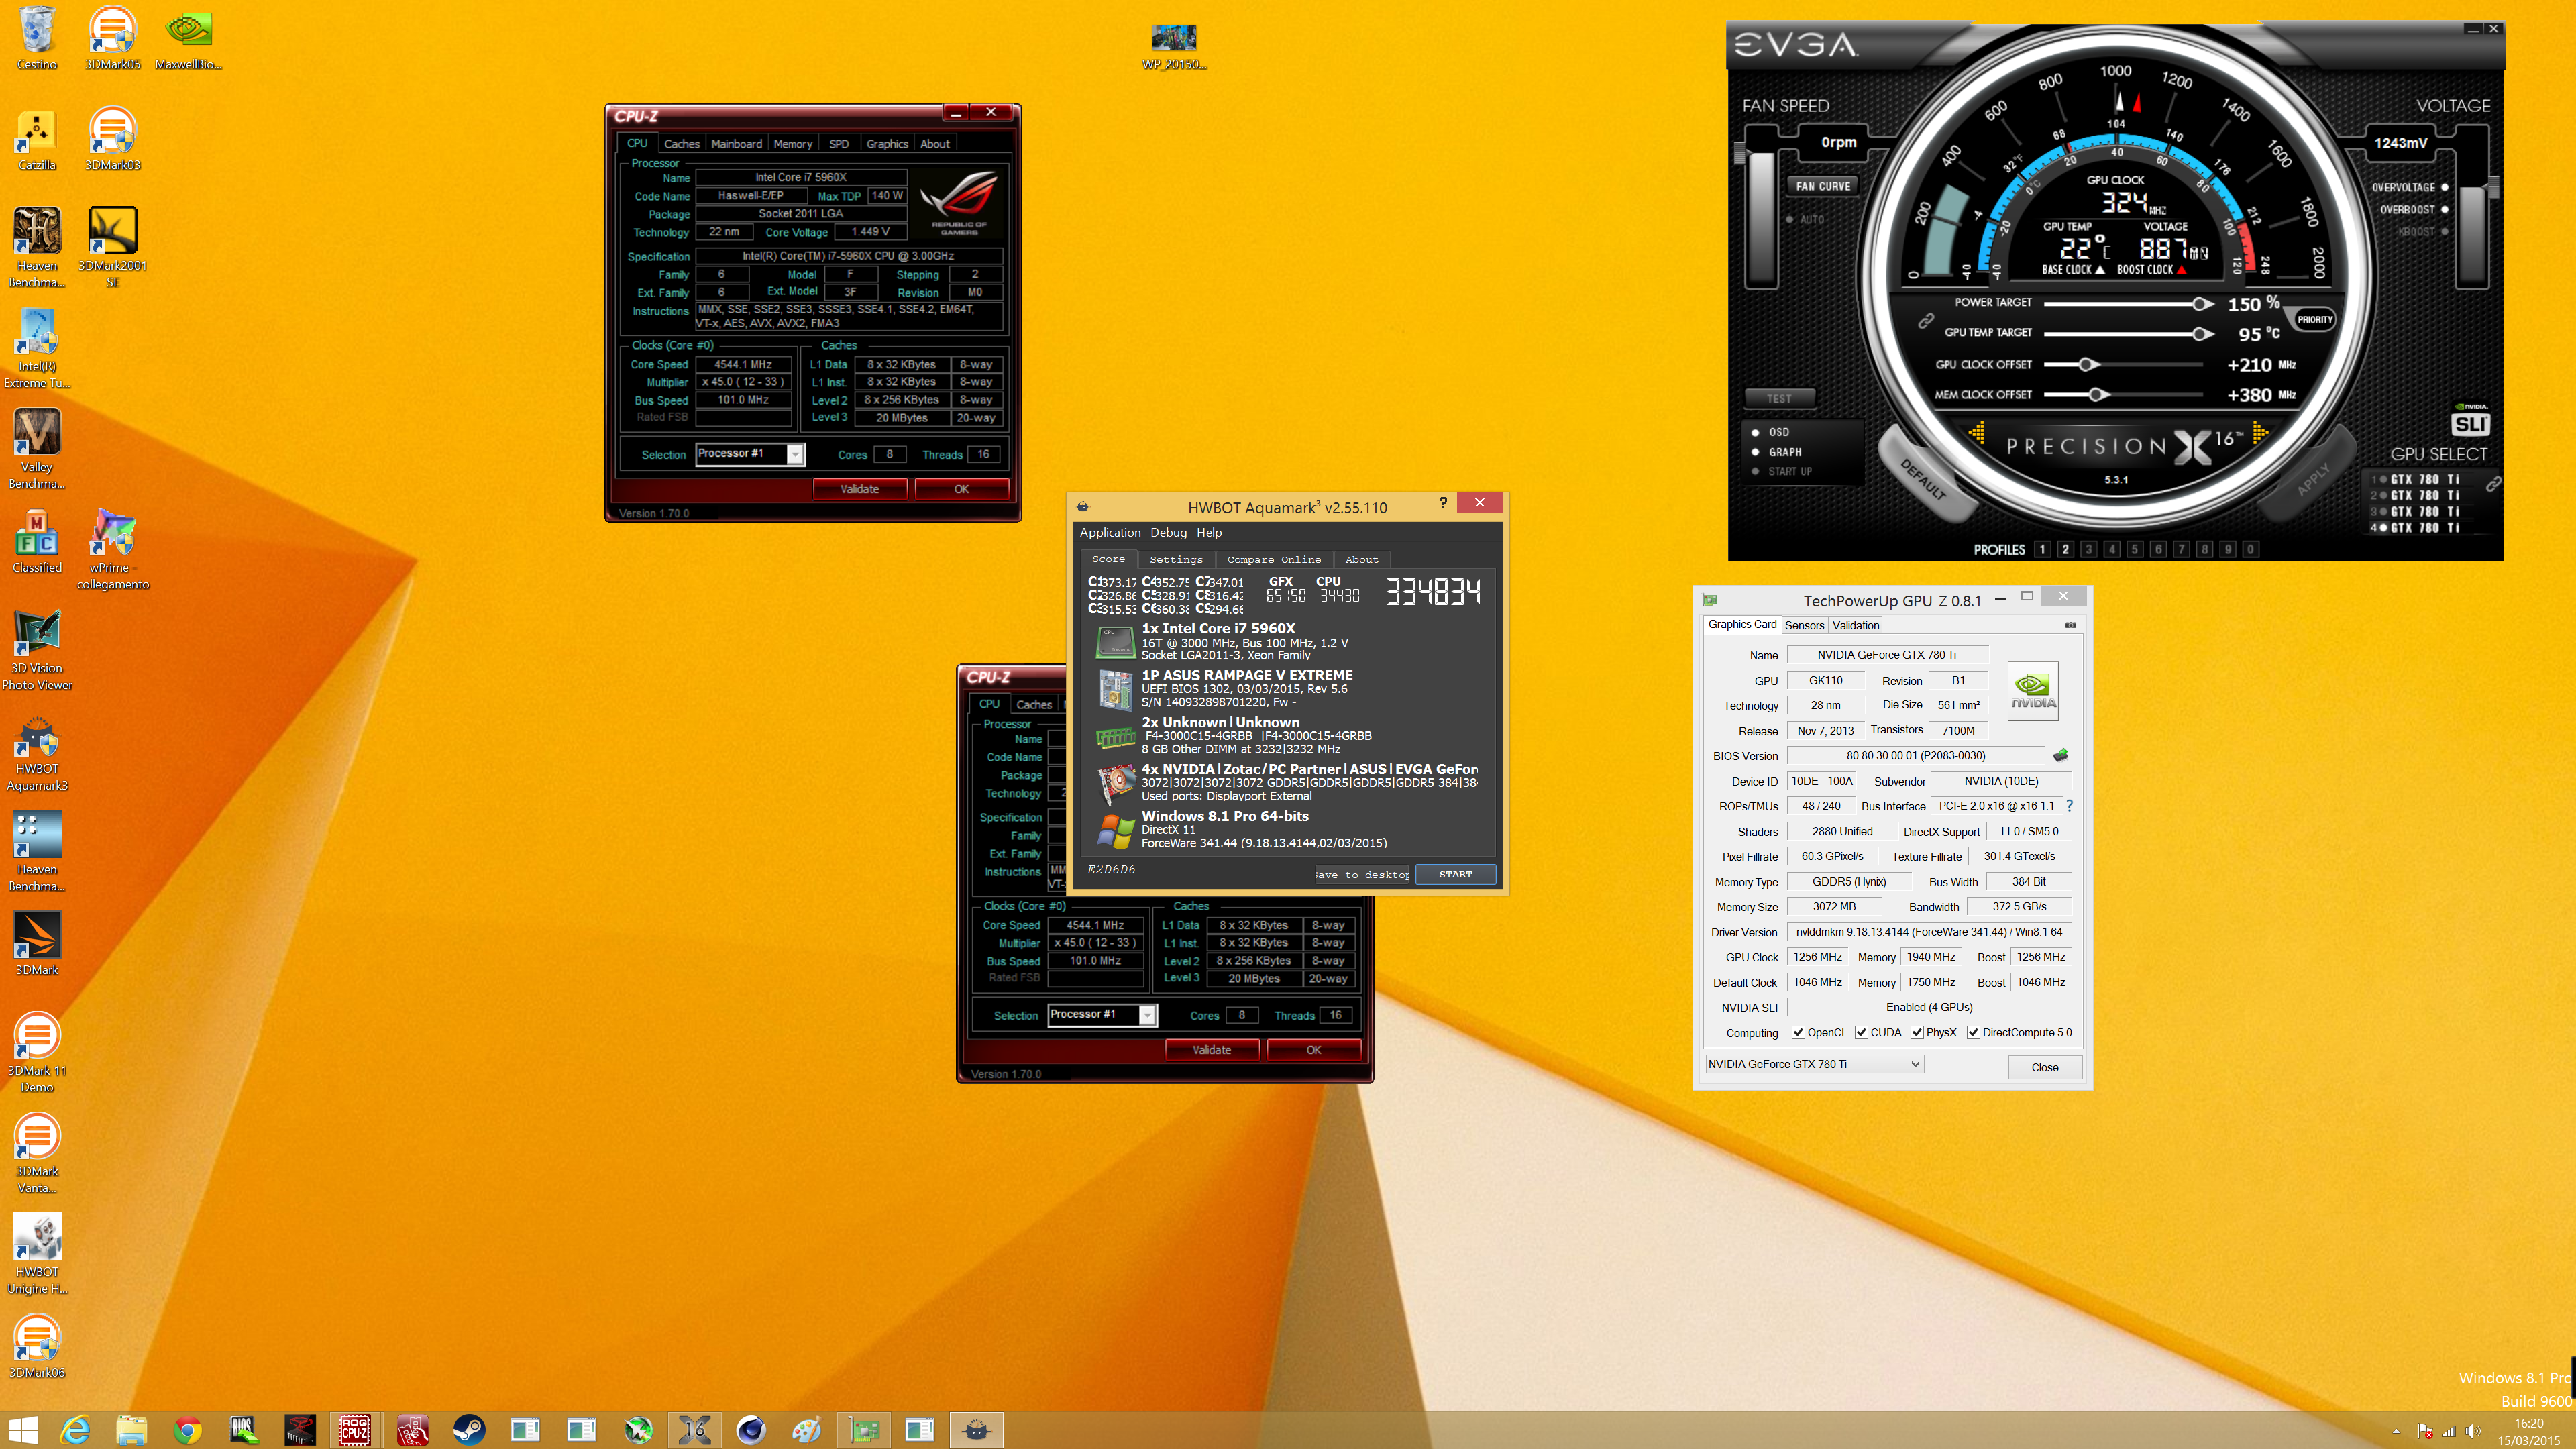2576x1449 pixels.
Task: Open the 3DMark2001 SE desktop shortcut
Action: click(x=112, y=247)
